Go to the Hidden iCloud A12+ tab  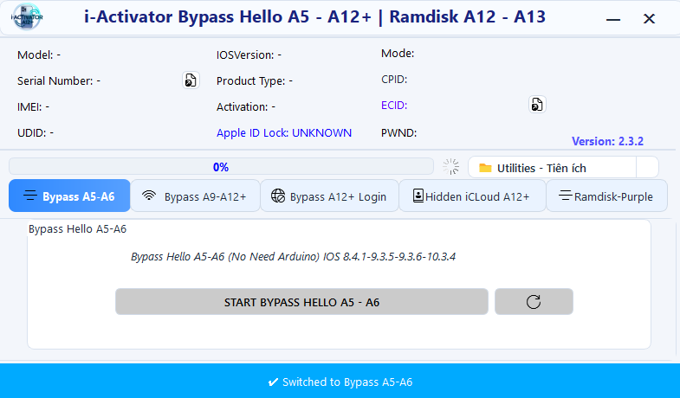[x=472, y=196]
